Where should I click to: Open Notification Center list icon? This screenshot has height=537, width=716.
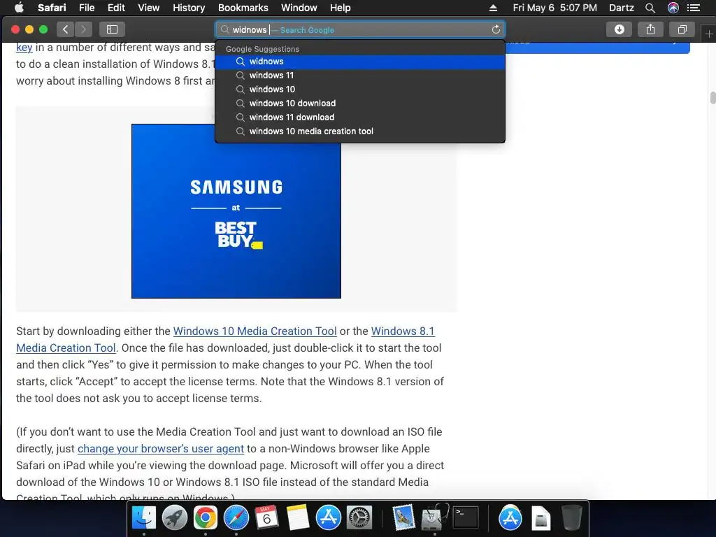coord(694,8)
